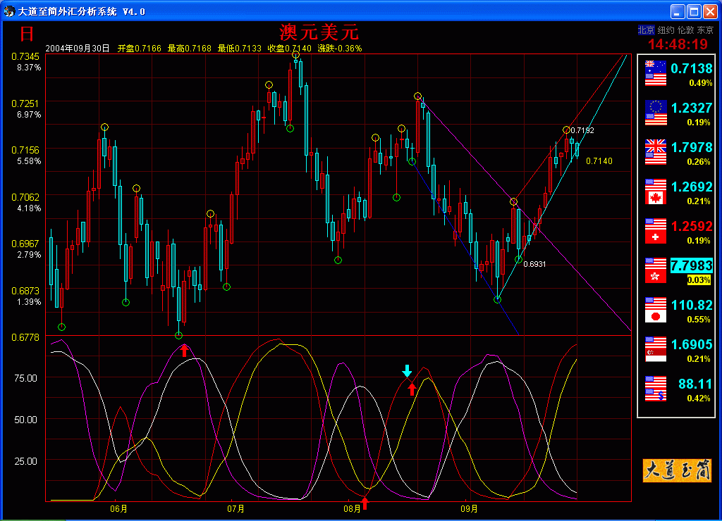Choose the US/Switzerland flag pair icon
This screenshot has height=521, width=722.
coord(656,231)
